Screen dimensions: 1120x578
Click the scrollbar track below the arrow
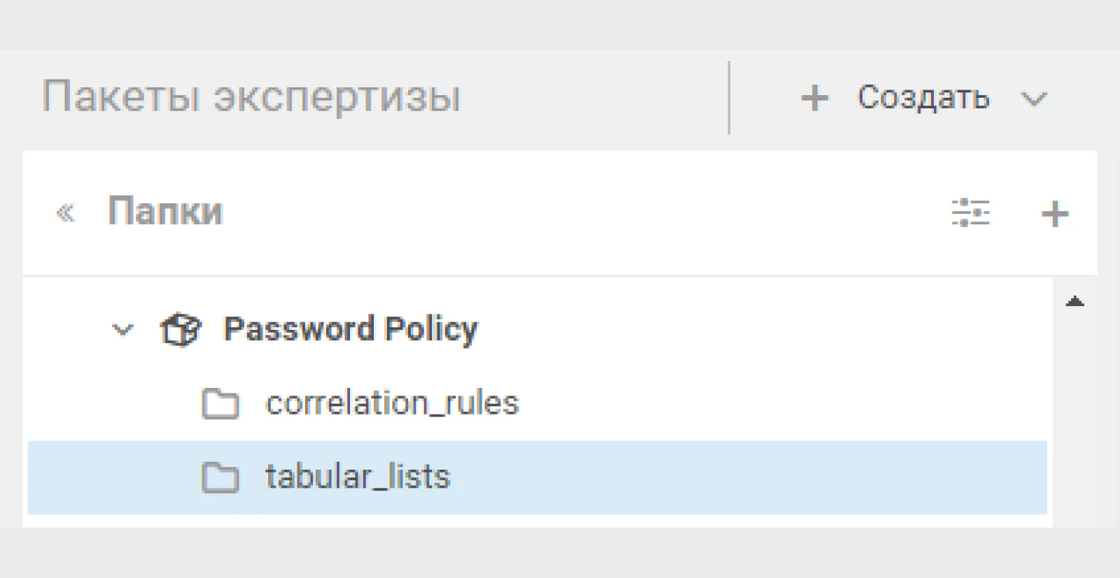(1074, 419)
